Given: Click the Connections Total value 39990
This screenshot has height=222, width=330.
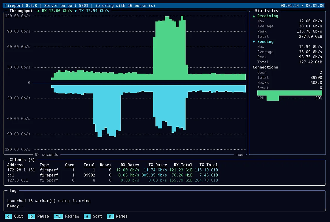Looking at the screenshot, I should 316,78.
